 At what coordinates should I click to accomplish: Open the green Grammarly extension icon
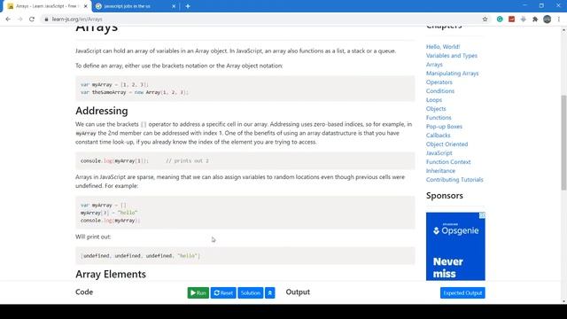pos(500,19)
